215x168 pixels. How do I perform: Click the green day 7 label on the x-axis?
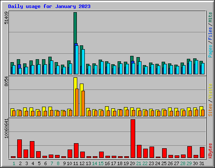(x=52, y=163)
